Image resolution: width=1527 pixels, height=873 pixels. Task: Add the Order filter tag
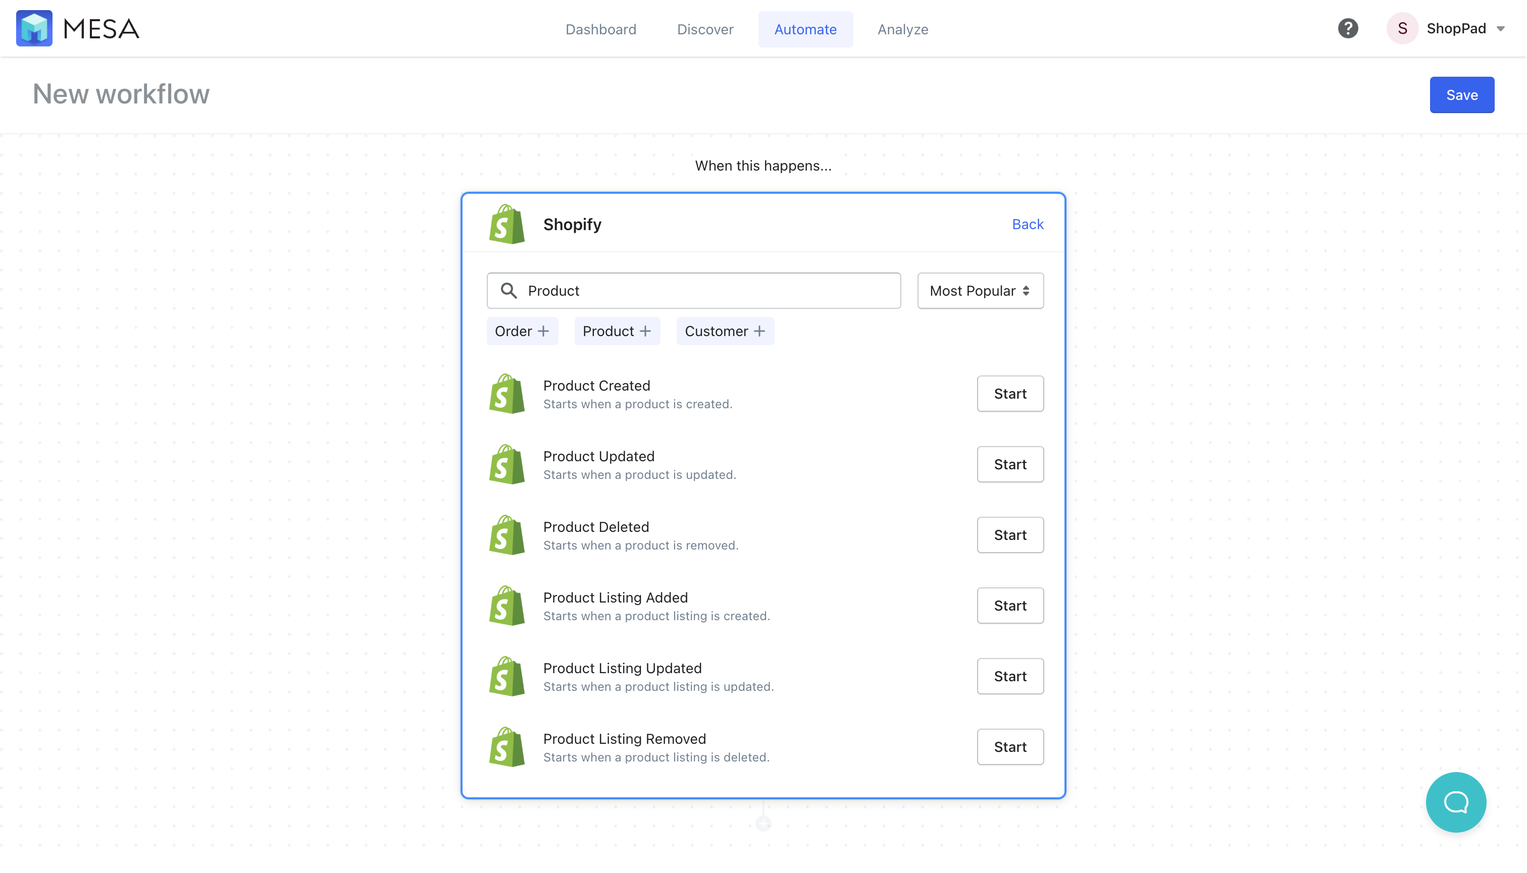pyautogui.click(x=522, y=331)
